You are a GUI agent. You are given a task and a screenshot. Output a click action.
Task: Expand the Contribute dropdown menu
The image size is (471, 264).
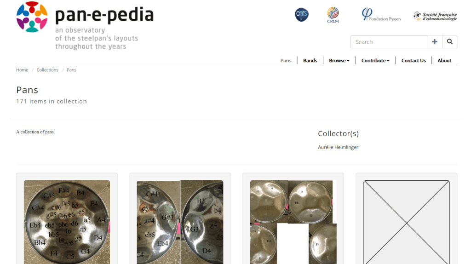[x=375, y=60]
